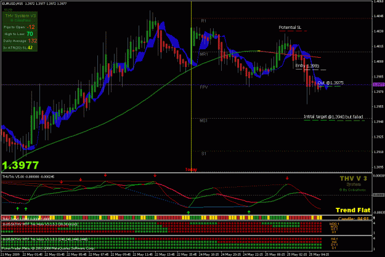Select the MS1 pivot level label

(x=203, y=121)
